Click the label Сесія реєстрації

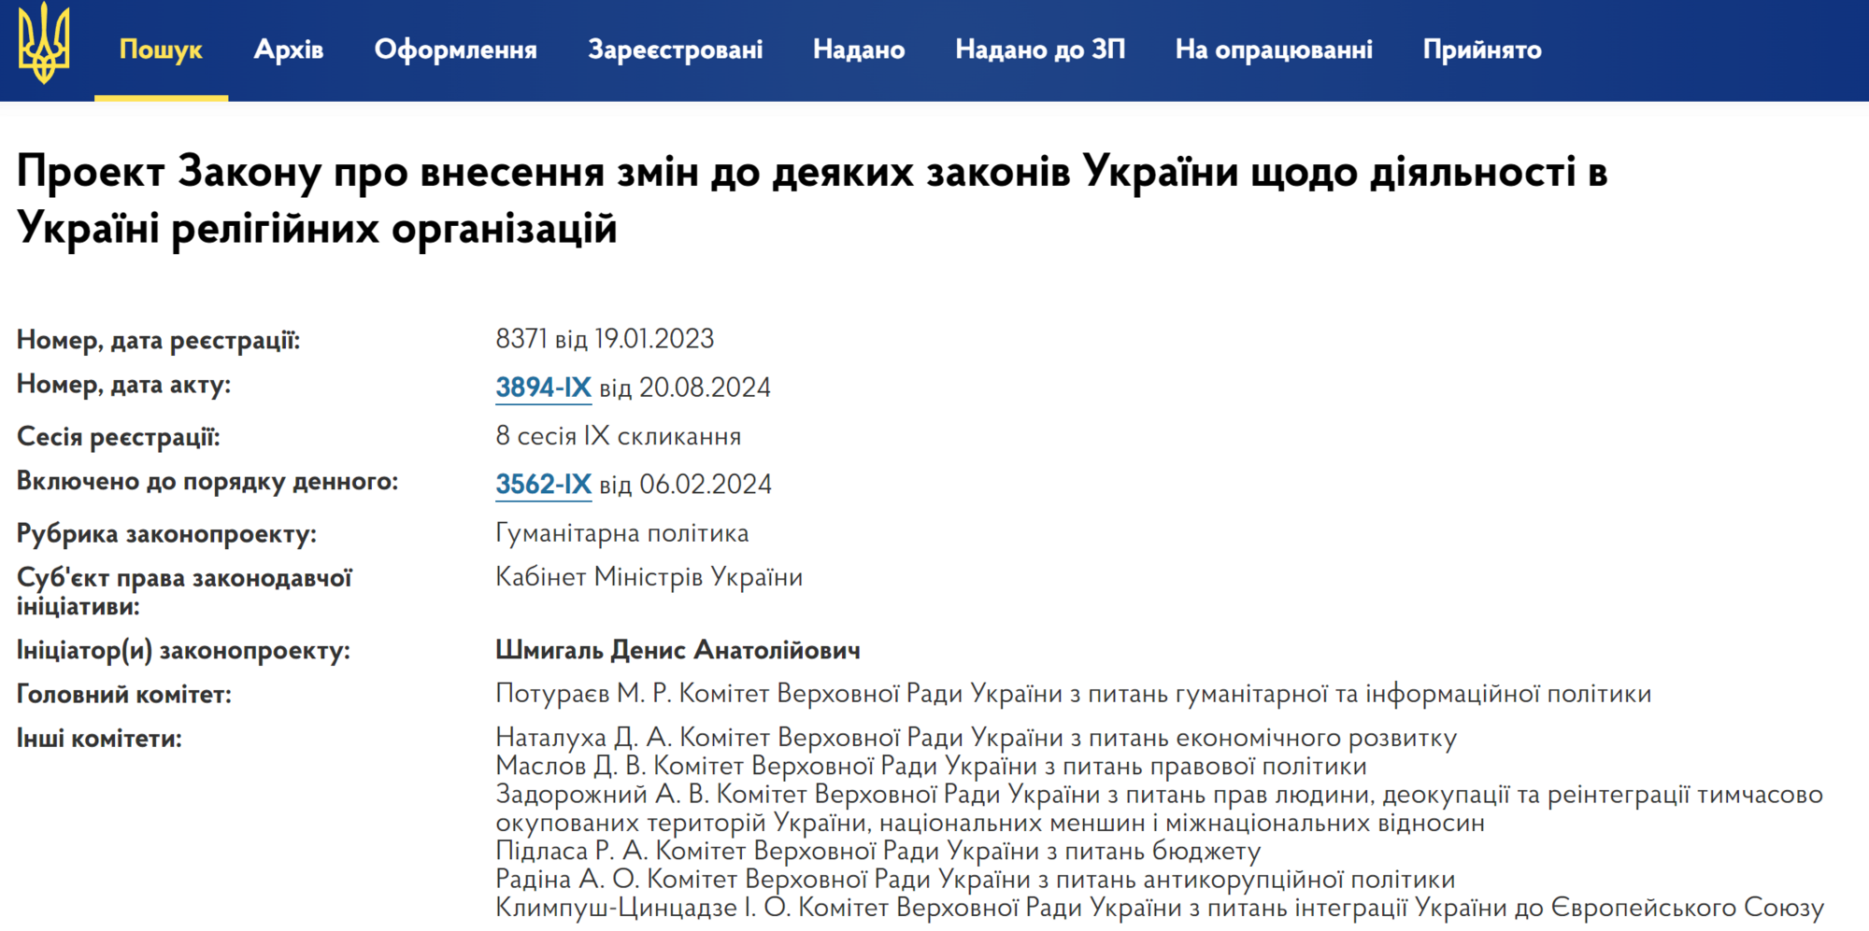118,437
